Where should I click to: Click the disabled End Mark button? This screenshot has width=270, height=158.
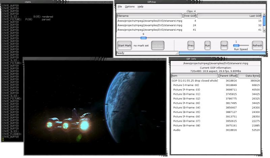click(x=157, y=45)
